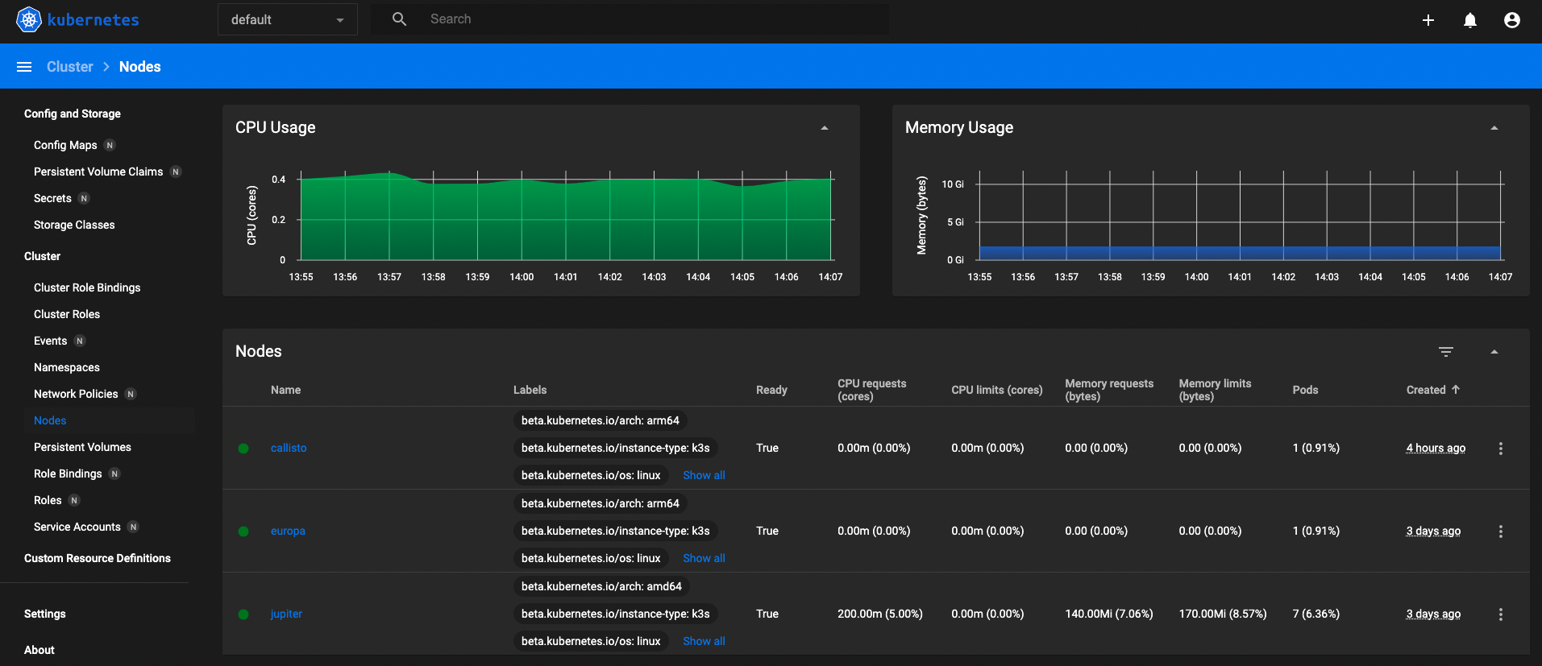Open Settings in sidebar
Screen dimensions: 1542x666
45,614
